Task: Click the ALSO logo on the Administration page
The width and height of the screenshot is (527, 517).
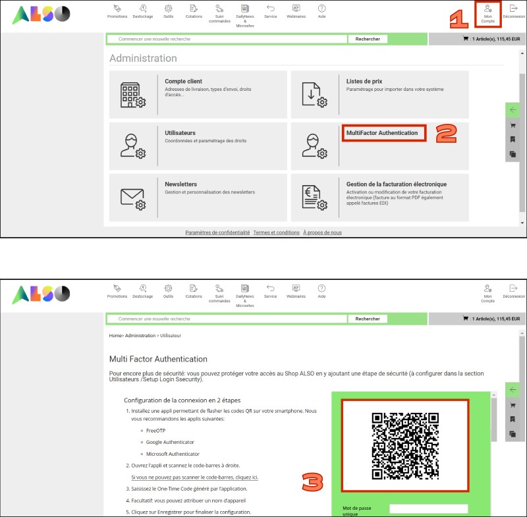Action: tap(42, 14)
